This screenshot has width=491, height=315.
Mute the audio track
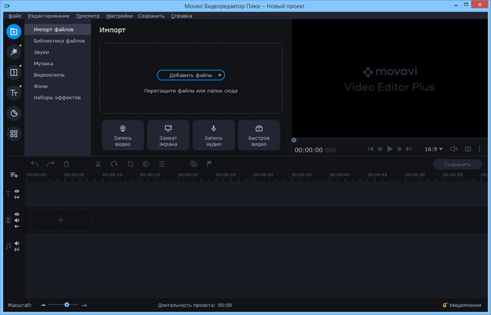coord(17,244)
